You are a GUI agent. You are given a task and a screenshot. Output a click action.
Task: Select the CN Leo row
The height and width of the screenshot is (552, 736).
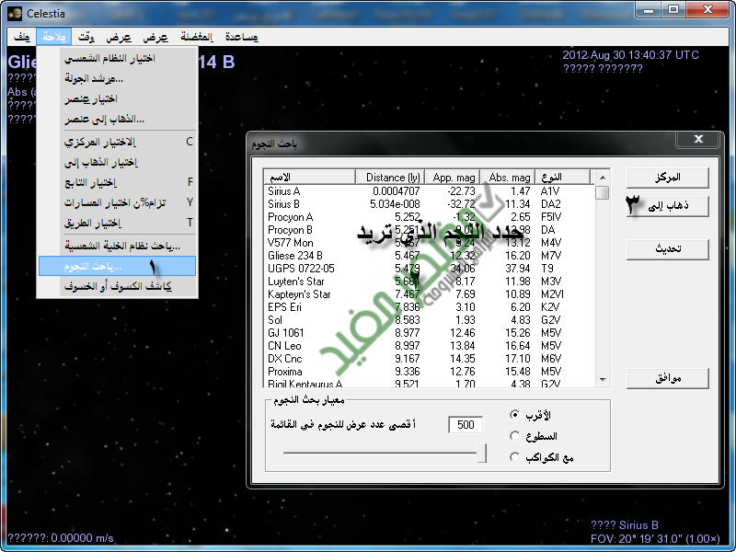point(429,346)
